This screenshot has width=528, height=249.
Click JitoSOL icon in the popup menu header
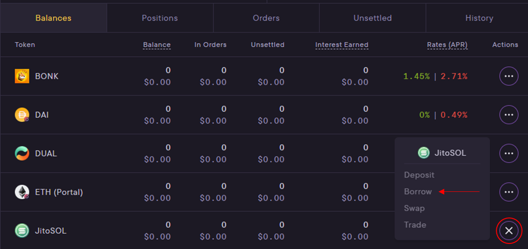423,153
